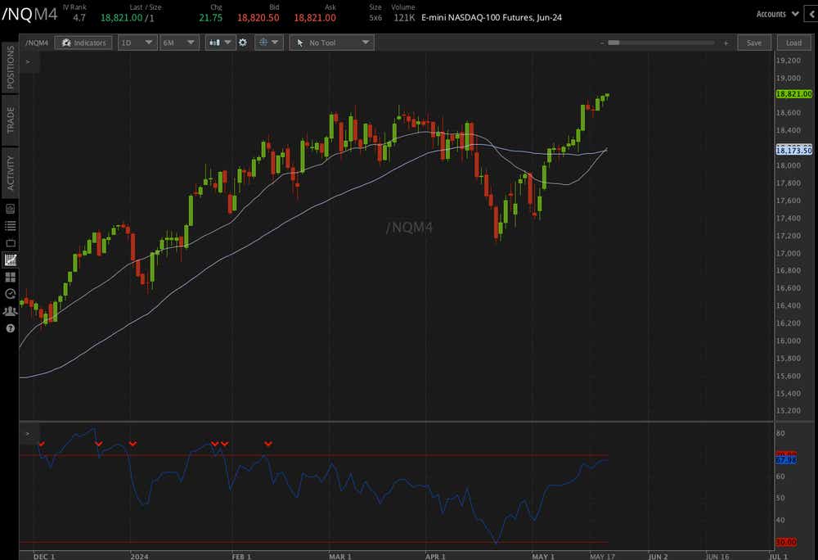Click the first red RSI overbought marker
The height and width of the screenshot is (560, 818).
(x=42, y=444)
